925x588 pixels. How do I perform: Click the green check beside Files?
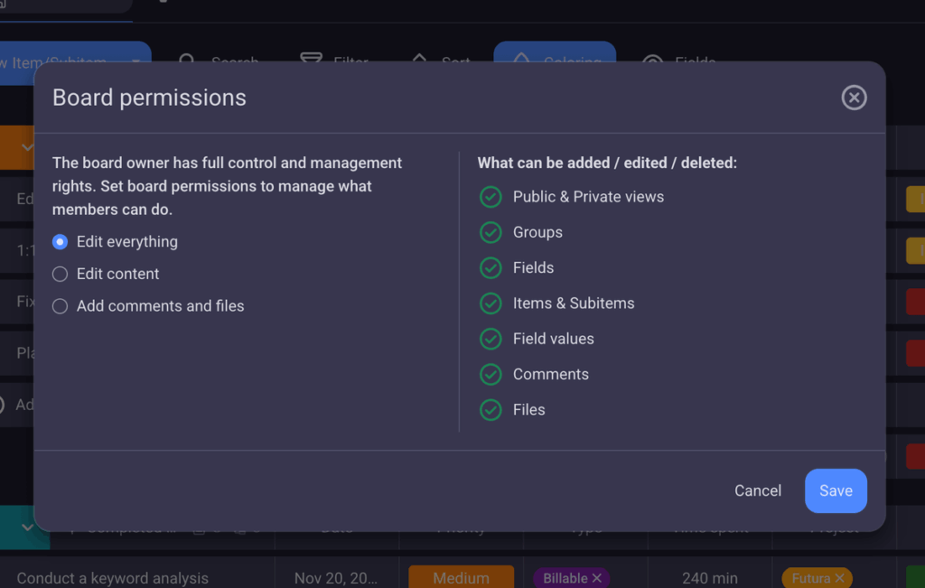click(491, 409)
